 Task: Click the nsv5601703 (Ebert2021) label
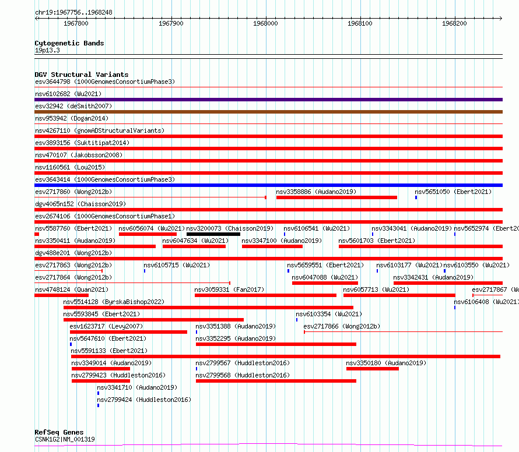point(377,241)
